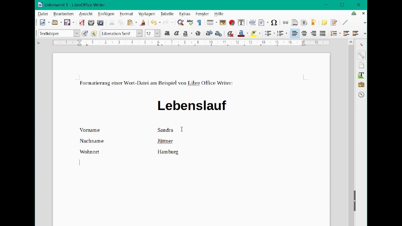This screenshot has width=402, height=226.
Task: Open the Tabelle menu
Action: coord(167,14)
